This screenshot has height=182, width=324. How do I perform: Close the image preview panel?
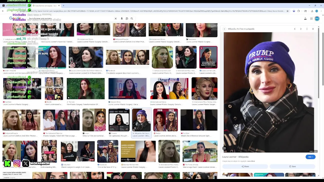[x=313, y=29]
